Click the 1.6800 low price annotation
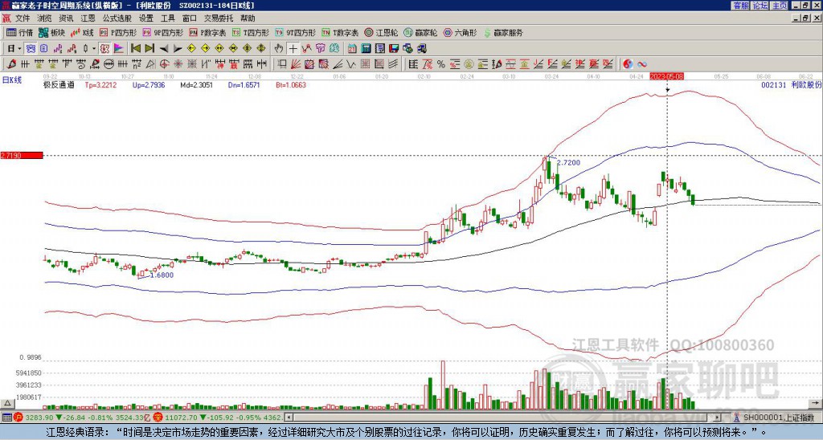This screenshot has width=823, height=440. pyautogui.click(x=162, y=275)
